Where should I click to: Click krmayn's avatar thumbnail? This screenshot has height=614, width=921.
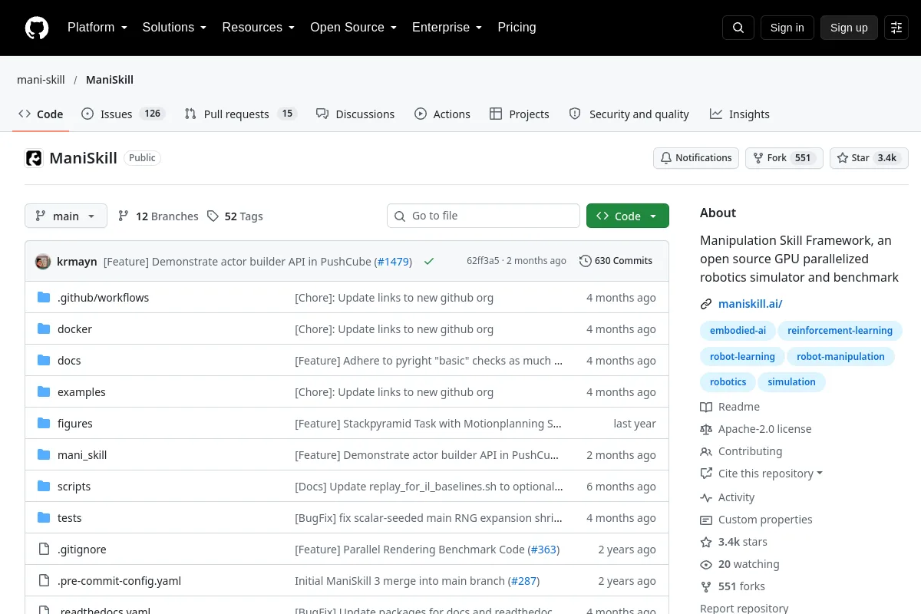pyautogui.click(x=43, y=261)
